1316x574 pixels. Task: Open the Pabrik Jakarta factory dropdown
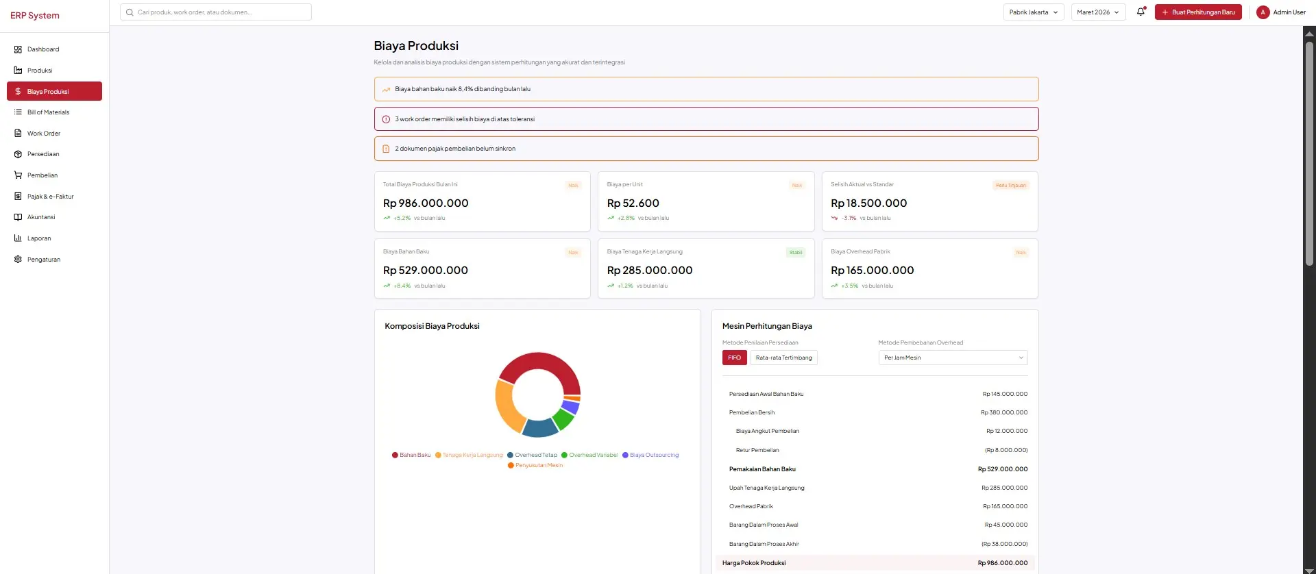(1033, 12)
